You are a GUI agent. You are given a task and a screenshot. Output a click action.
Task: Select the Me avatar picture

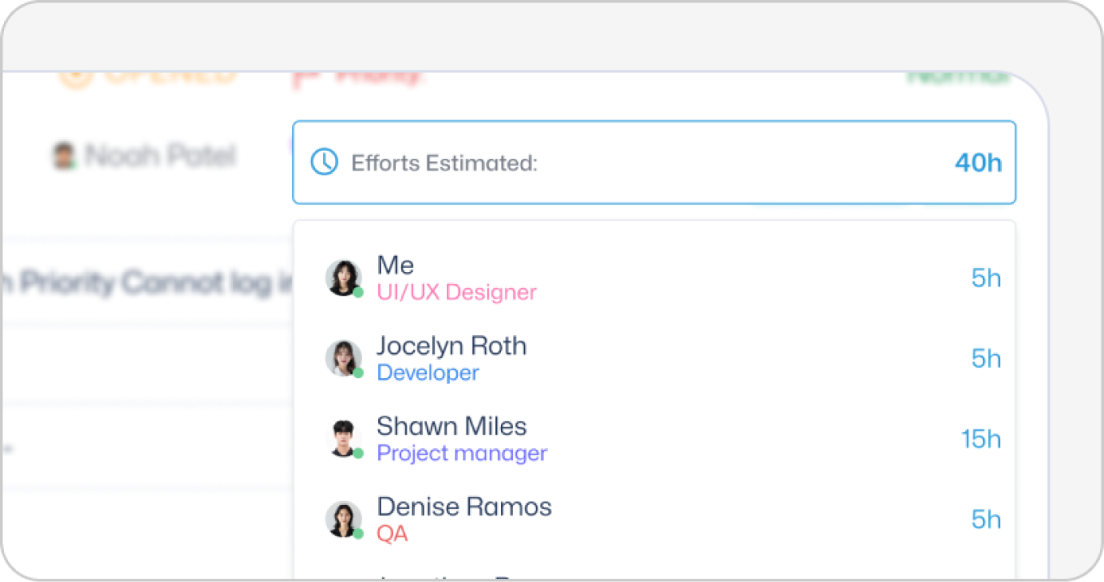(344, 278)
